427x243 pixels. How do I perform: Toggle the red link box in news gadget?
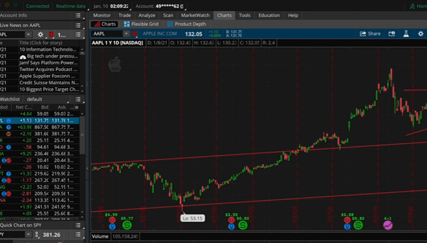pyautogui.click(x=51, y=35)
